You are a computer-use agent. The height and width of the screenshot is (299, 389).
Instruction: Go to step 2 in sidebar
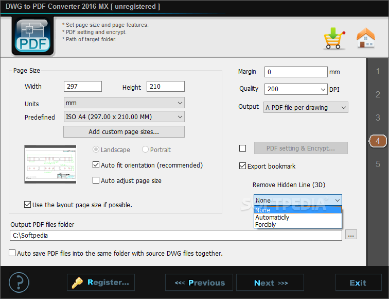378,94
